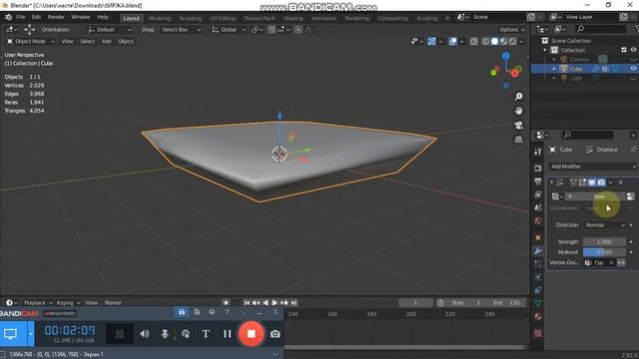
Task: Switch to Modeling workspace tab
Action: (x=160, y=18)
